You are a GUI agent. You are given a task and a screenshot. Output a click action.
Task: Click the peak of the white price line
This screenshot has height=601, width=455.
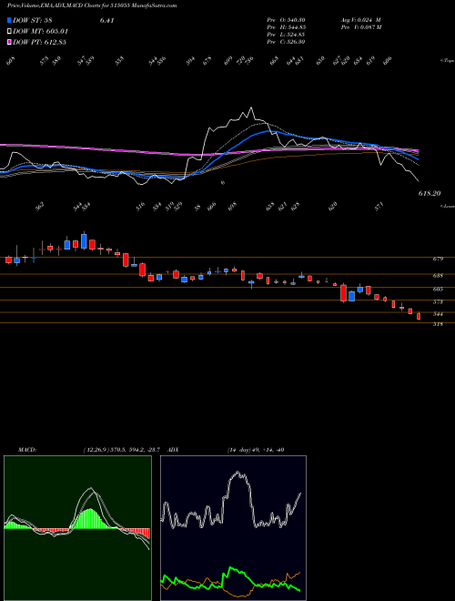251,107
